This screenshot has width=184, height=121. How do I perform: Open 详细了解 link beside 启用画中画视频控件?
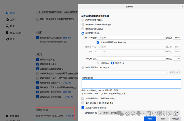[67, 83]
